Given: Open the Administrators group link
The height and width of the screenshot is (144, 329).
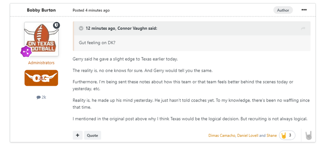Looking at the screenshot, I should click(41, 62).
